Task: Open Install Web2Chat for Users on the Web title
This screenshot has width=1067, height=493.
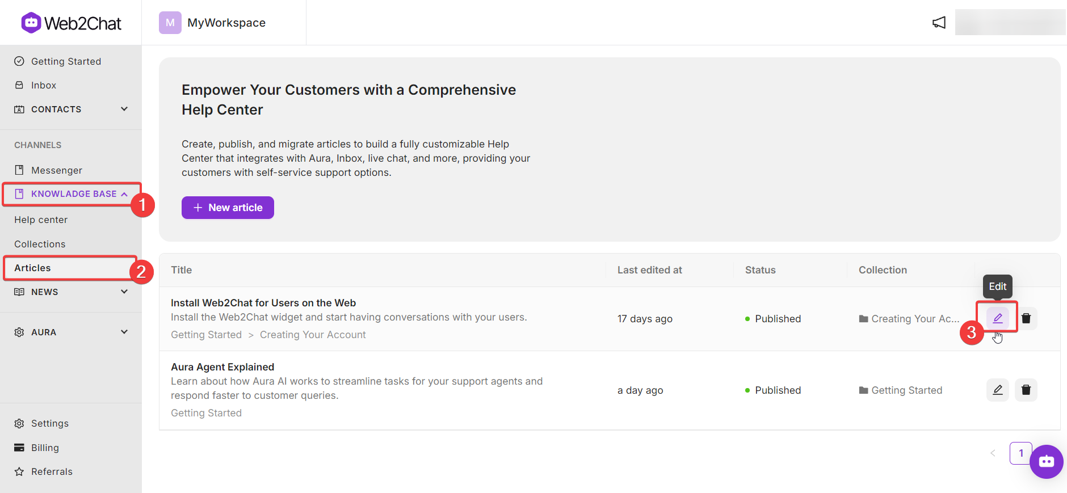Action: click(263, 303)
